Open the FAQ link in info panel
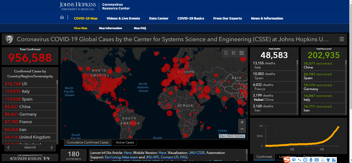Screen dimensions: 352x163 click(x=183, y=157)
